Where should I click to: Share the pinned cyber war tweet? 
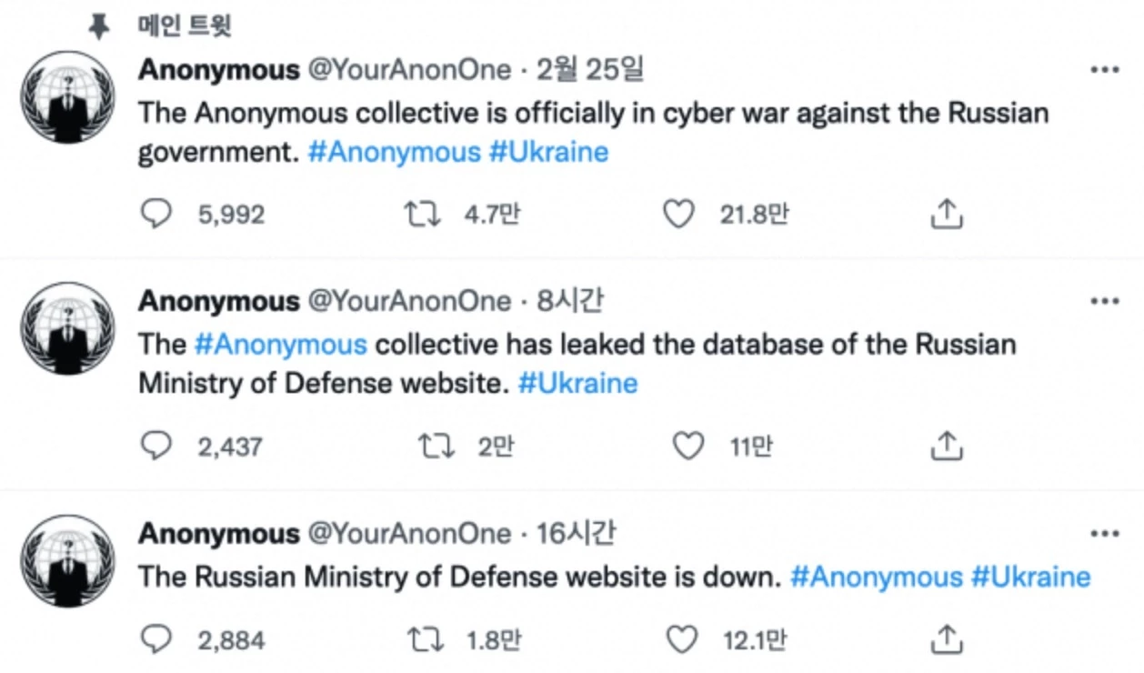pyautogui.click(x=947, y=215)
